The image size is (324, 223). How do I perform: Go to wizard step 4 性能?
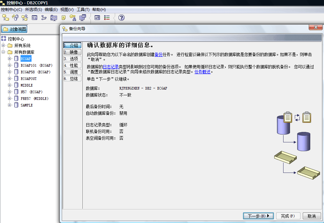coord(72,65)
